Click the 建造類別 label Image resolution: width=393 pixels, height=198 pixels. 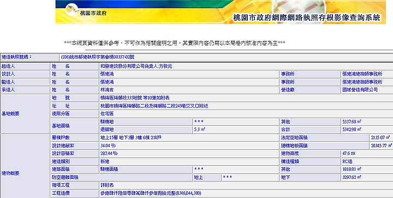point(61,161)
